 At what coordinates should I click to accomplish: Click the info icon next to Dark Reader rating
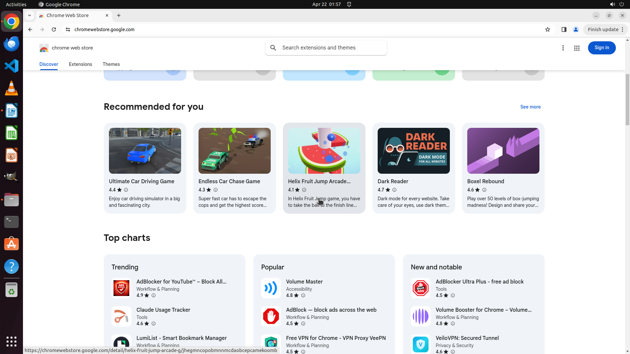click(x=394, y=190)
